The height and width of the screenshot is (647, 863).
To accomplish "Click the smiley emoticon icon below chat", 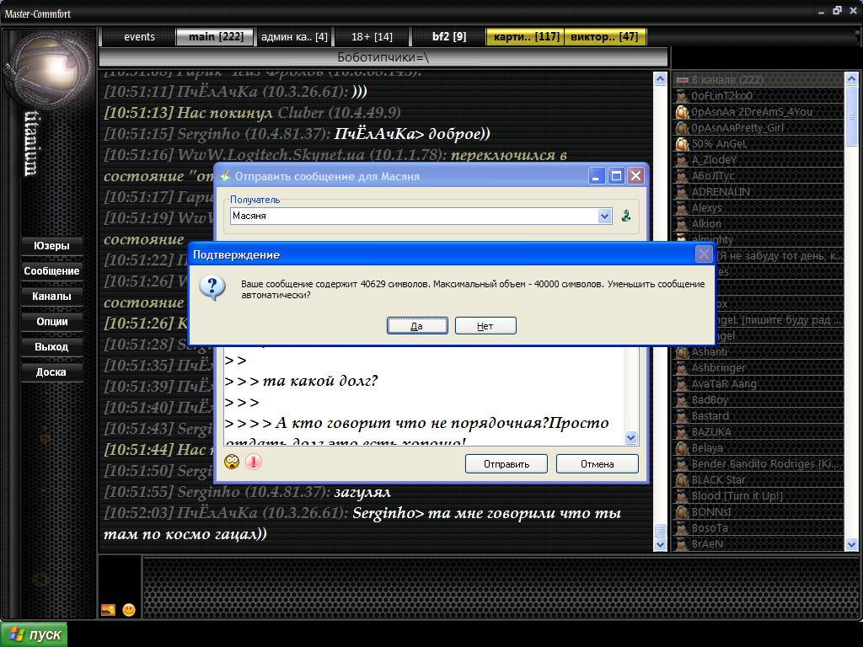I will coord(129,610).
